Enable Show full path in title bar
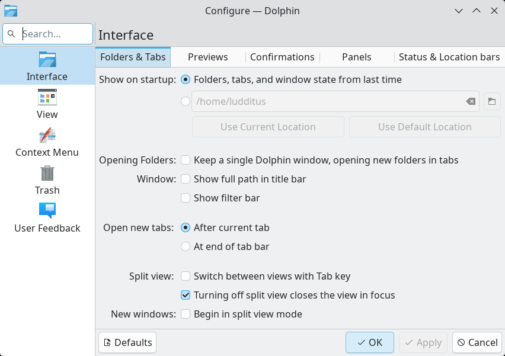This screenshot has height=356, width=505. 186,179
